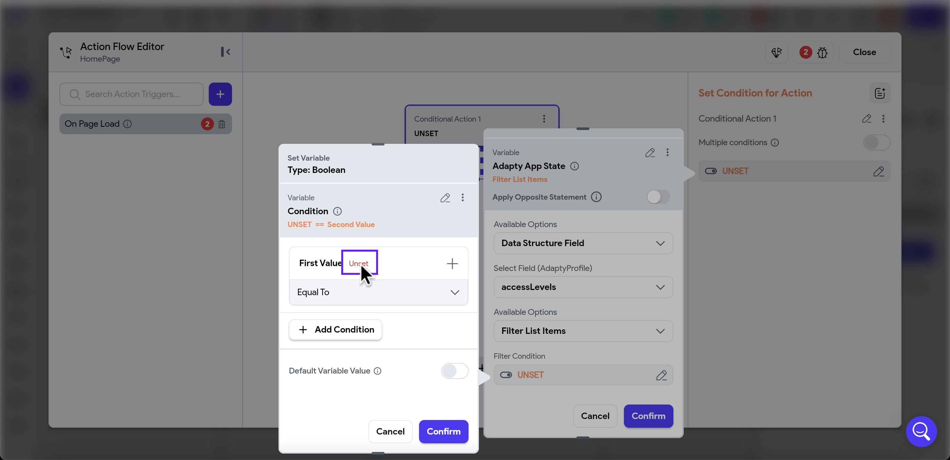Edit the Filter Condition UNSET pencil icon
Viewport: 950px width, 460px height.
[661, 375]
